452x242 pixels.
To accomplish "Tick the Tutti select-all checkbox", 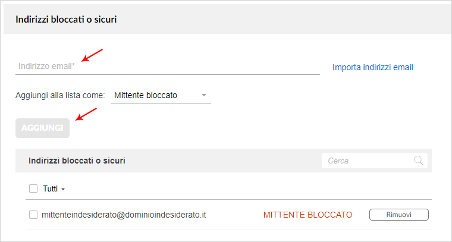I will 33,189.
